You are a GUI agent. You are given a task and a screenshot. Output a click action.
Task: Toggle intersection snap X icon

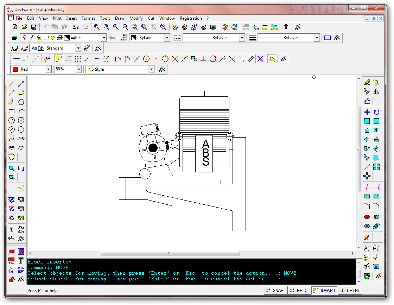pyautogui.click(x=175, y=59)
